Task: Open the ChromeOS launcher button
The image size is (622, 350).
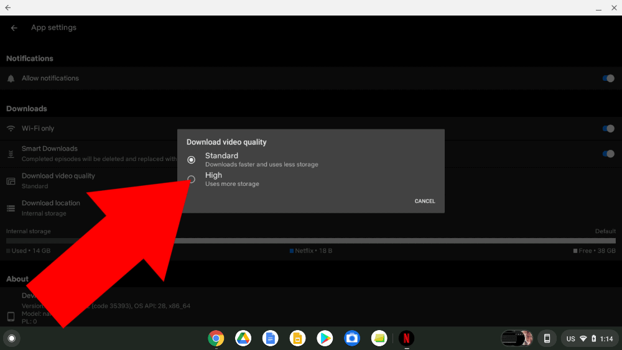Action: (x=11, y=338)
